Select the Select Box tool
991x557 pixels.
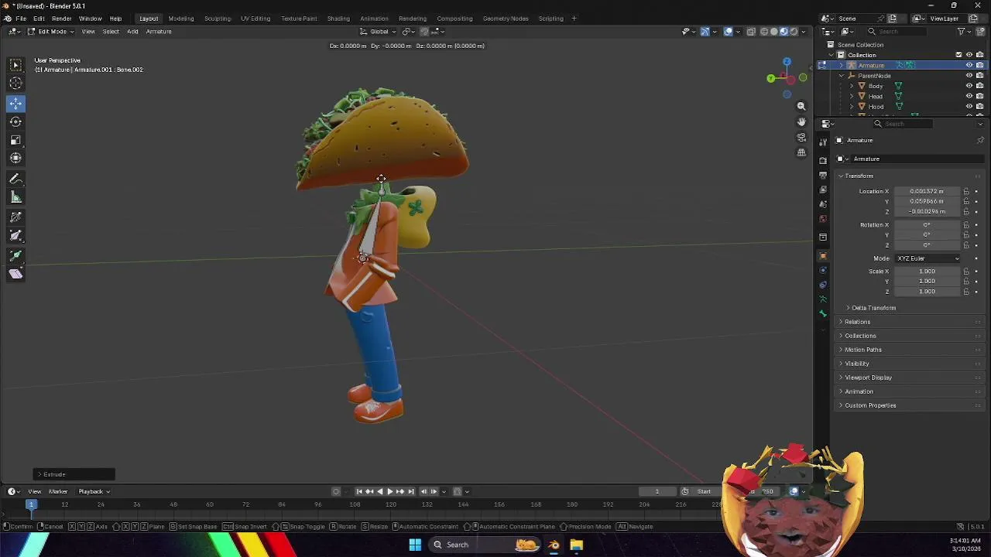15,65
